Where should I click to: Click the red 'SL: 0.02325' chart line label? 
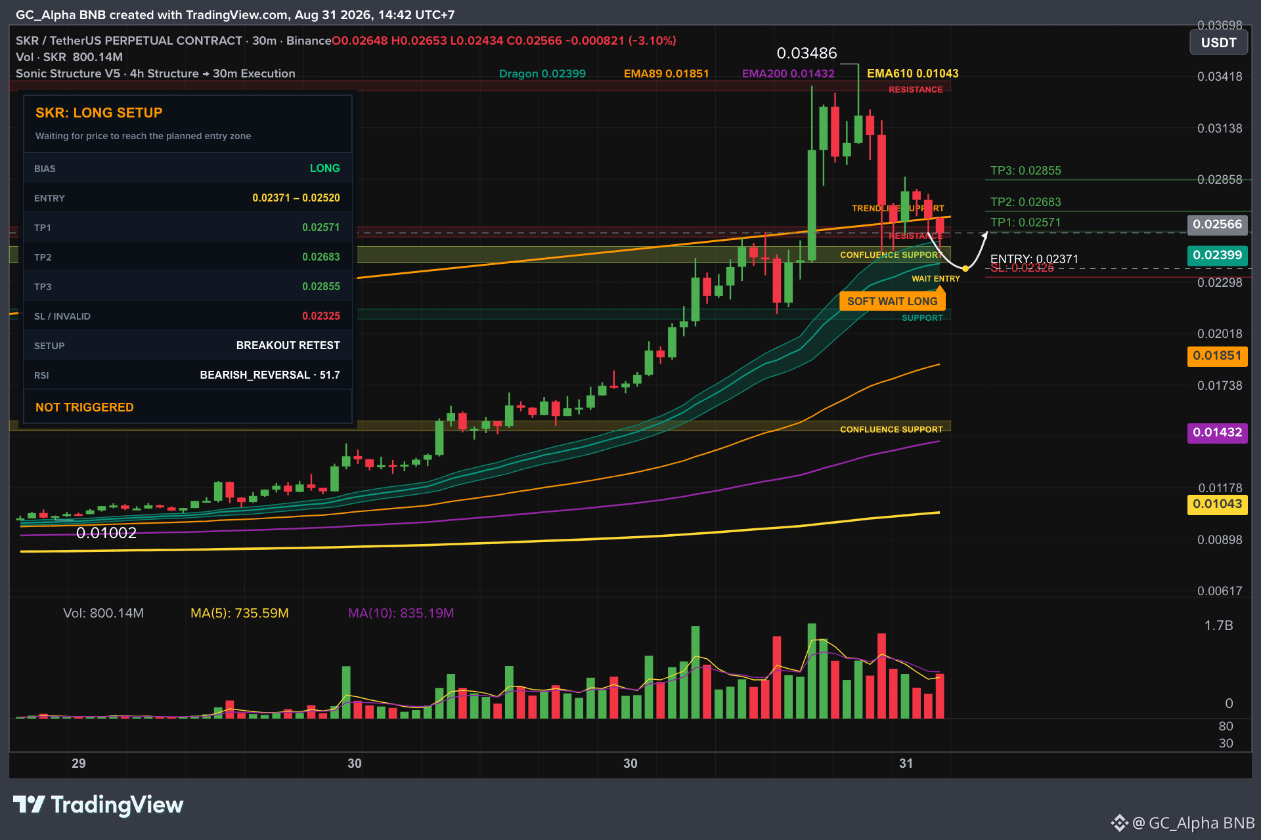click(x=1022, y=268)
